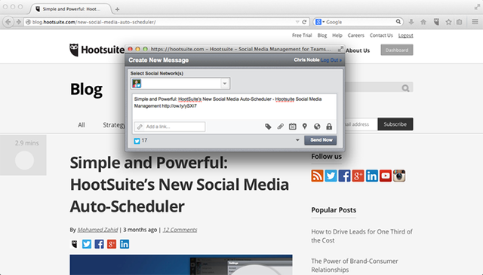The width and height of the screenshot is (483, 275).
Task: Open a new browser tab
Action: (117, 9)
